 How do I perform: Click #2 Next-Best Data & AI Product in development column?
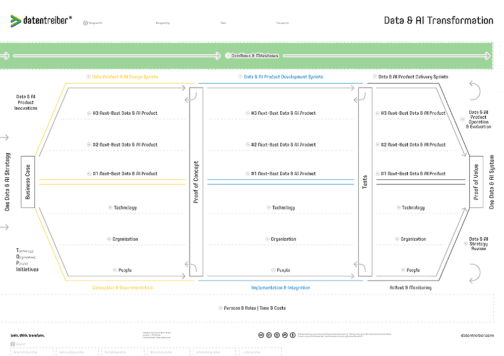(283, 145)
